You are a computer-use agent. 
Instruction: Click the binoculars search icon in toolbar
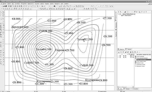(54, 6)
